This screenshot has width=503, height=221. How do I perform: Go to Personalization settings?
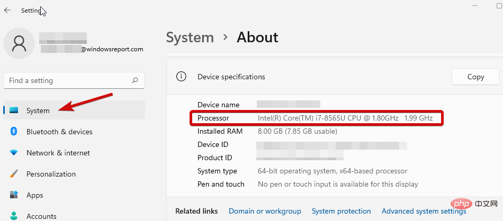[x=74, y=174]
